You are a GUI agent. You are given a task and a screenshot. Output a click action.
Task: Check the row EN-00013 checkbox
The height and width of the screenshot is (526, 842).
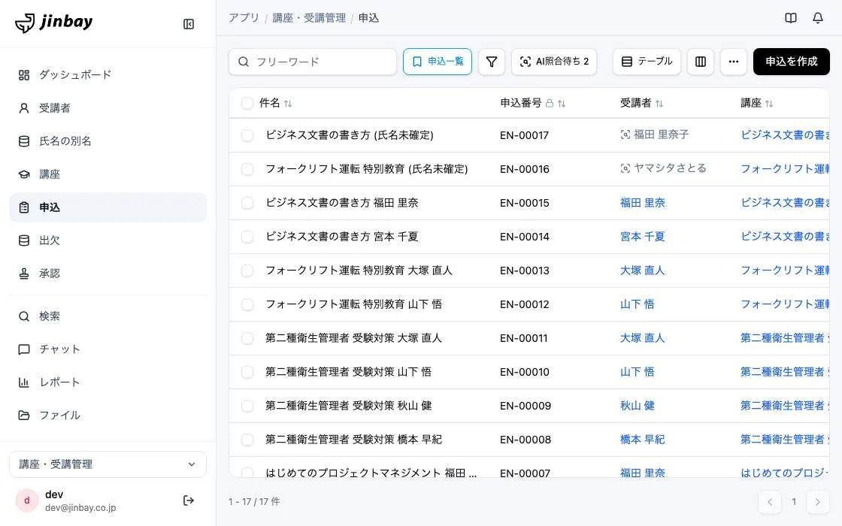click(247, 271)
